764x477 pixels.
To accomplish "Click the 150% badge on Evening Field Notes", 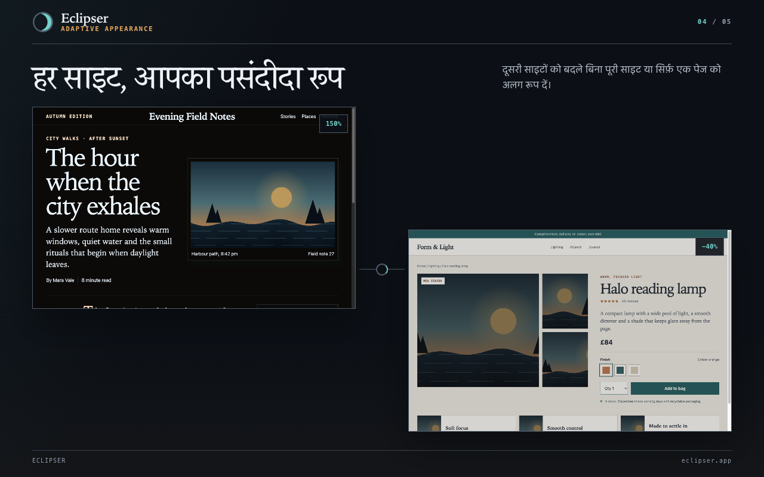I will point(334,123).
